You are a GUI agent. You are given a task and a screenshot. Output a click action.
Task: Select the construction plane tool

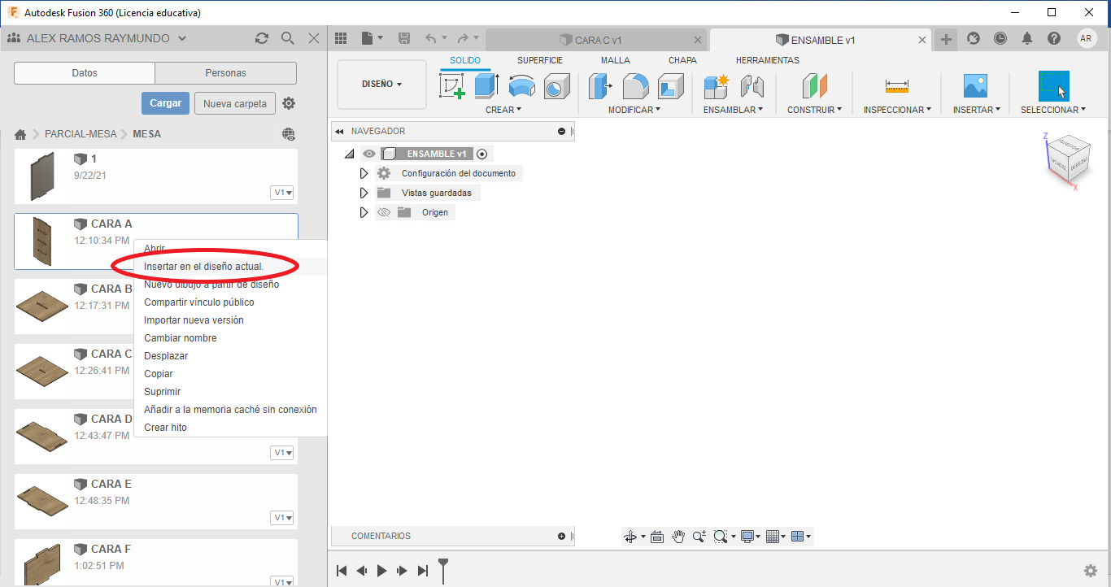coord(814,86)
